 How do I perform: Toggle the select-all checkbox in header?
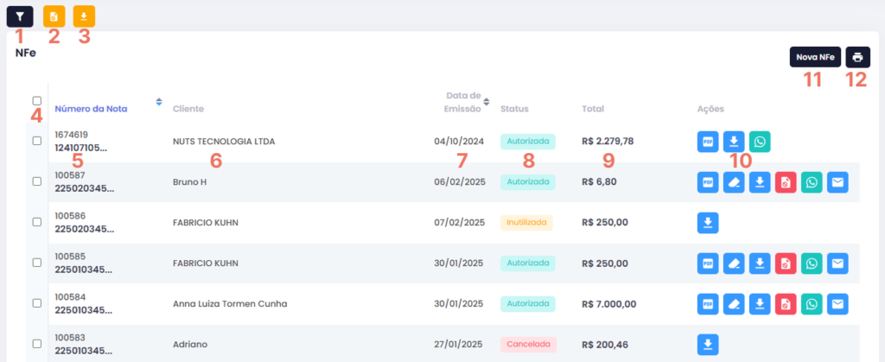pyautogui.click(x=36, y=100)
